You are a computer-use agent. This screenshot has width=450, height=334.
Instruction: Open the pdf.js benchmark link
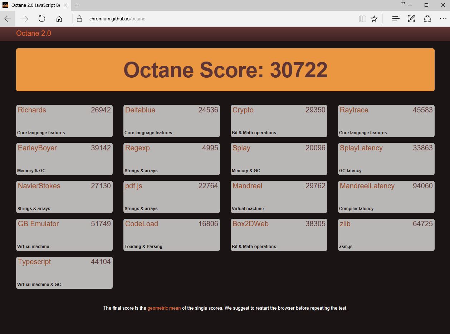pos(134,186)
